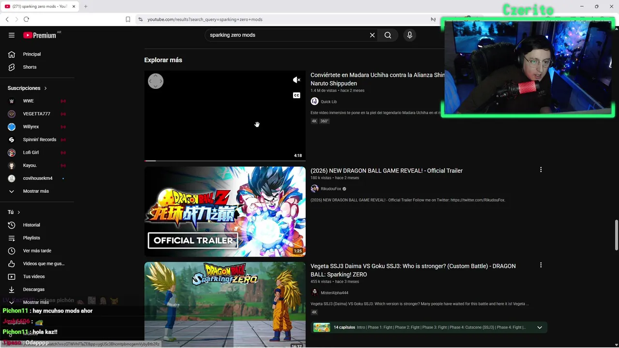
Task: Expand the 14 capítulos chapter list
Action: [540, 327]
